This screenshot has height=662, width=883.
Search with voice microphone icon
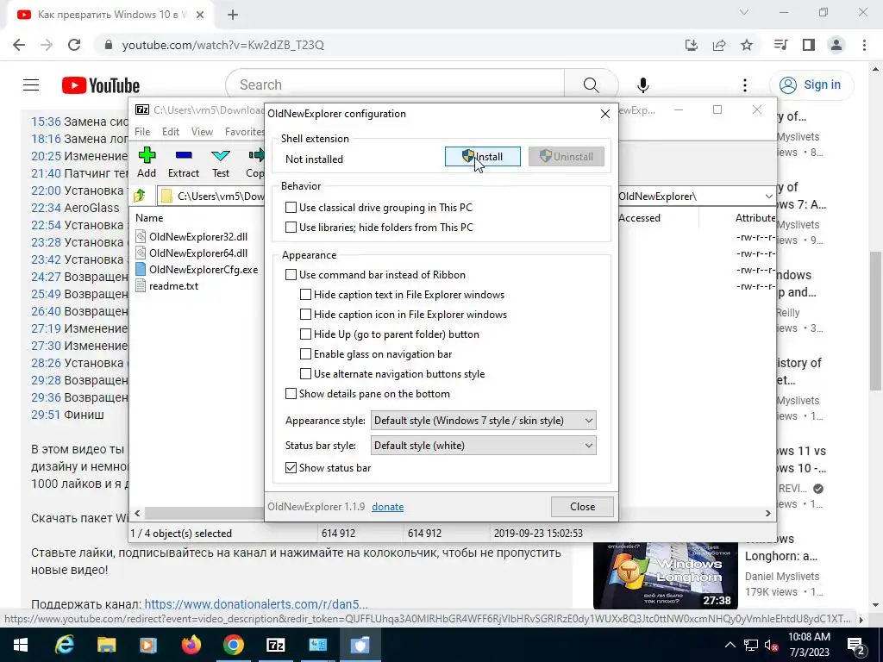pyautogui.click(x=643, y=85)
